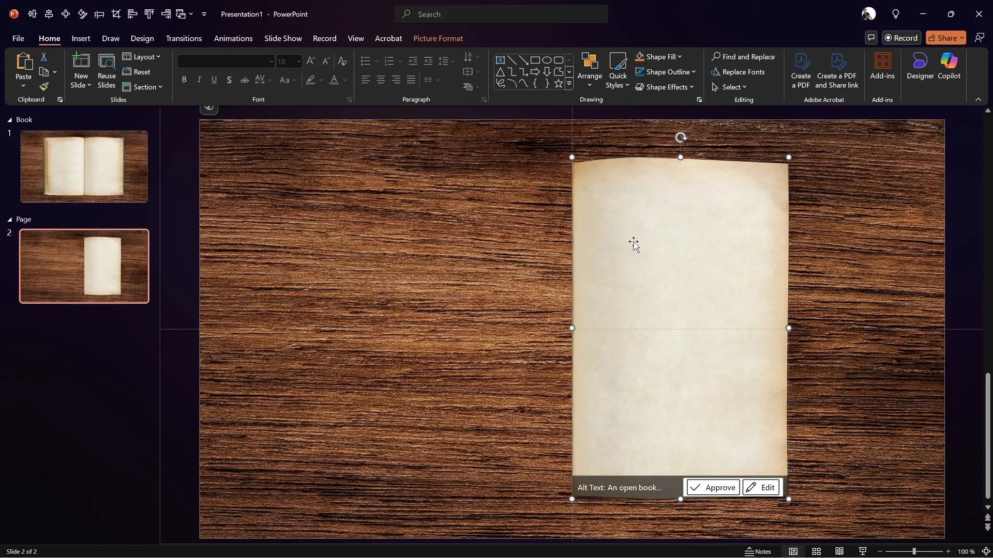
Task: Open the Designer pane
Action: click(920, 66)
